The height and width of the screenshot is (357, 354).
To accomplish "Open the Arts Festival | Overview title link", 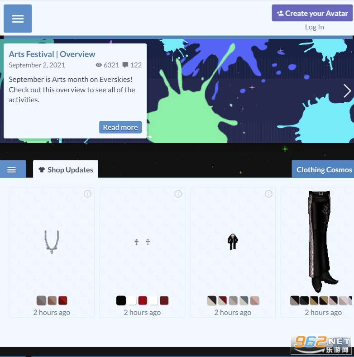I will point(52,54).
